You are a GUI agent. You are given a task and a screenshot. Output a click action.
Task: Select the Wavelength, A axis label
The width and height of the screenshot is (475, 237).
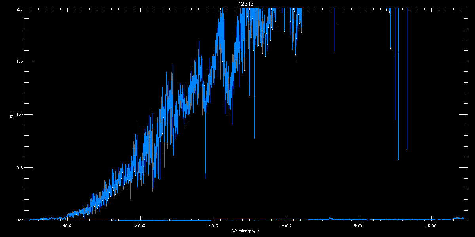[x=246, y=231]
